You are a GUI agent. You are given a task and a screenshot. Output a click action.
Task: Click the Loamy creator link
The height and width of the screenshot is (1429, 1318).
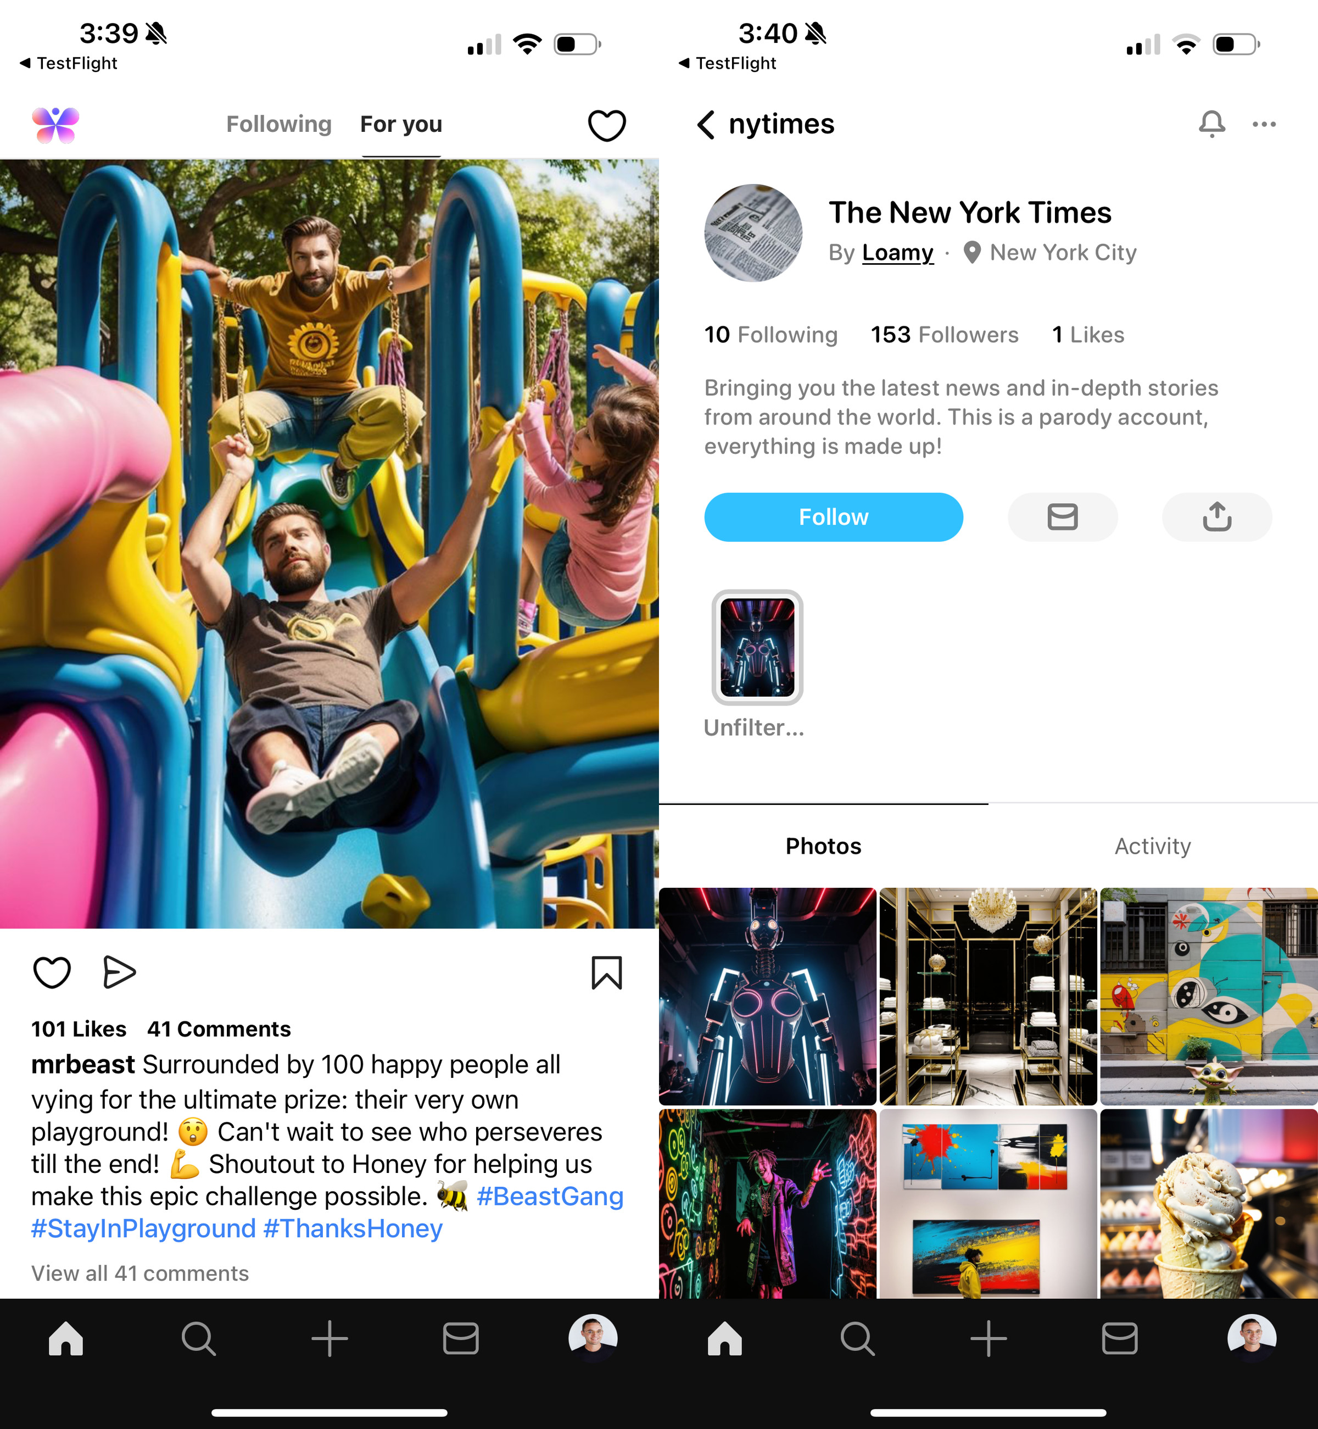897,253
